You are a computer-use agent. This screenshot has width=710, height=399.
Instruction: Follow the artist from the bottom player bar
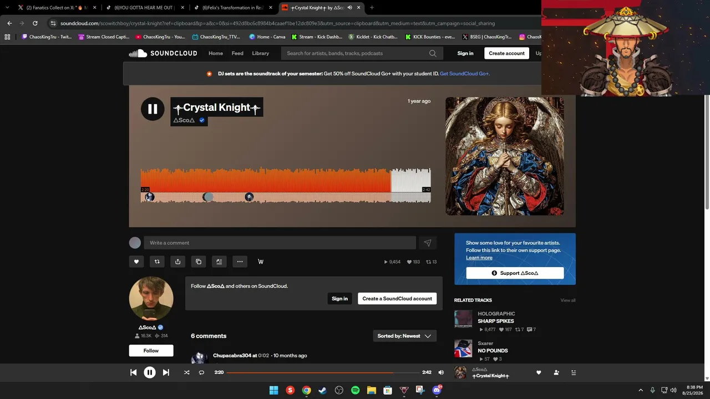[x=556, y=372]
